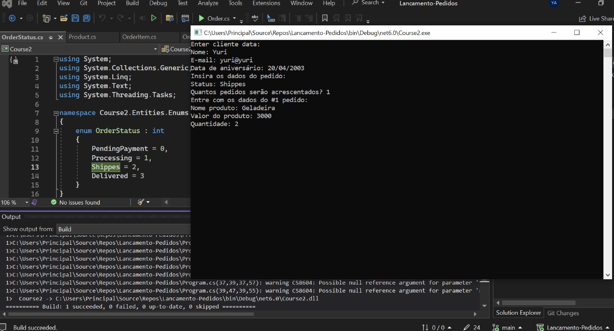614x331 pixels.
Task: Open the Project menu
Action: point(106,3)
